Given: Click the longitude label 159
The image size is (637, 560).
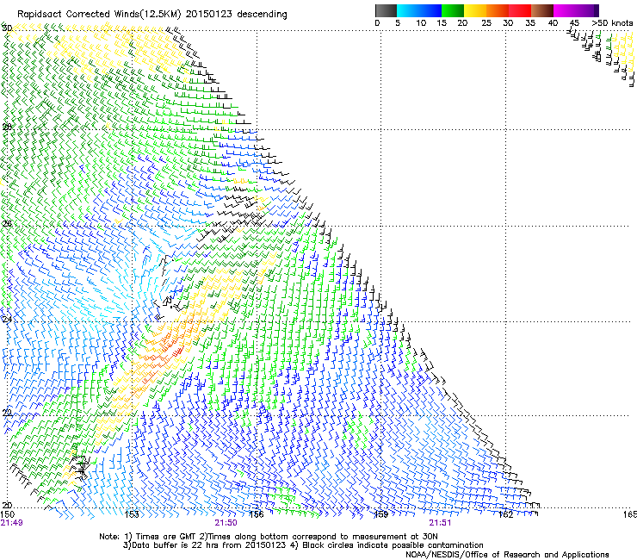Looking at the screenshot, I should click(x=380, y=514).
